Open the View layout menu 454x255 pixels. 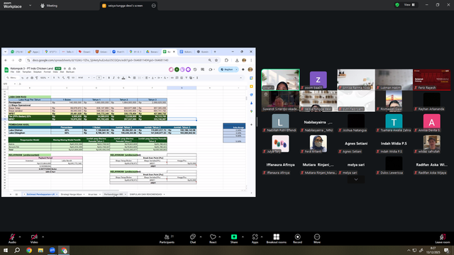tap(409, 5)
